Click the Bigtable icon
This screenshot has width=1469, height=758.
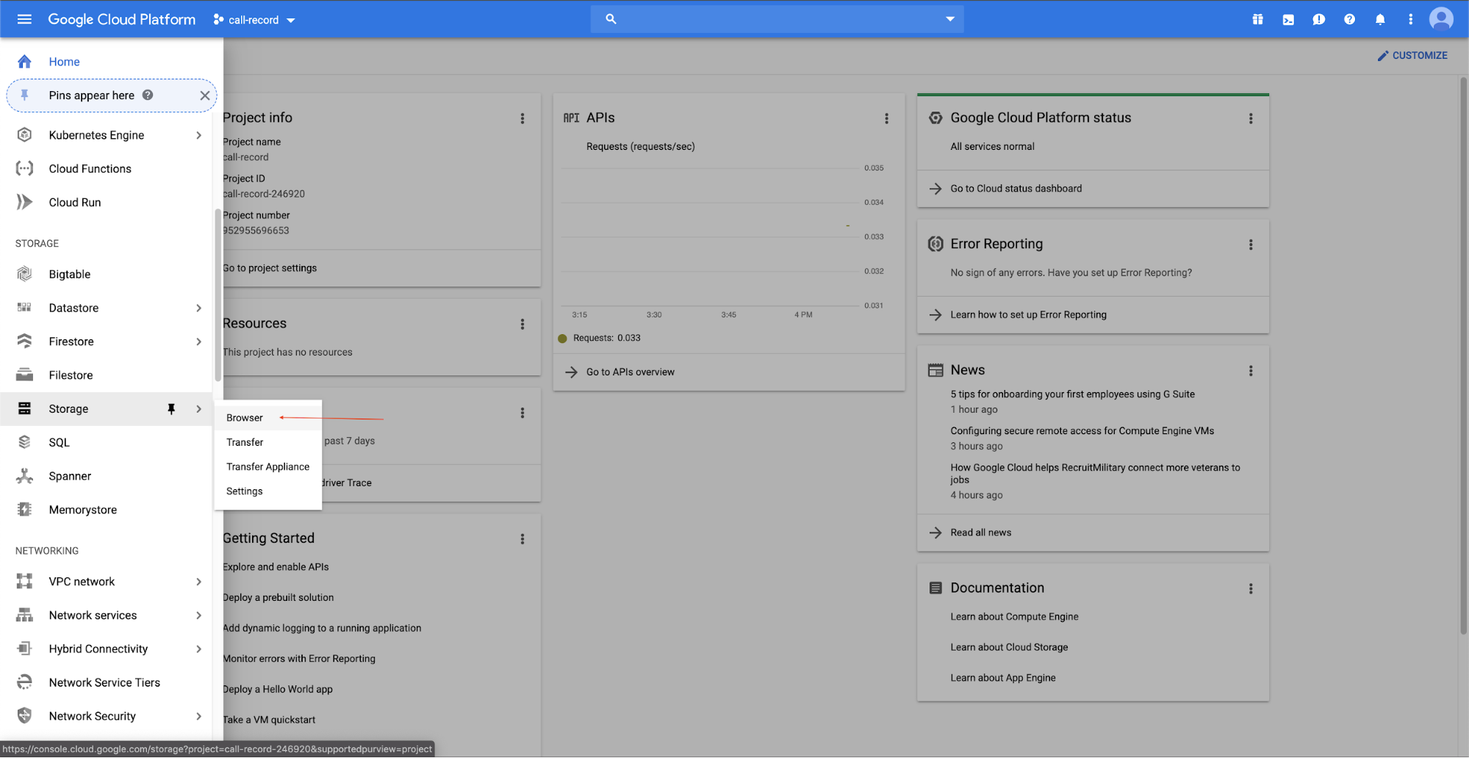point(24,274)
